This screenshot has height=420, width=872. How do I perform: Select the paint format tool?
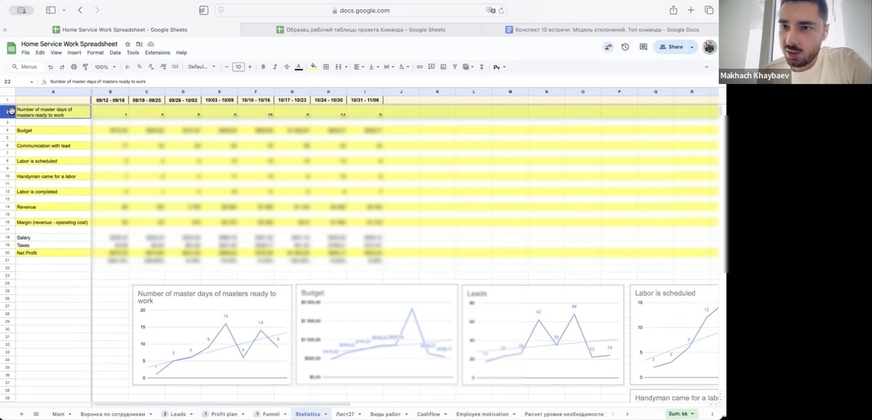[x=85, y=67]
